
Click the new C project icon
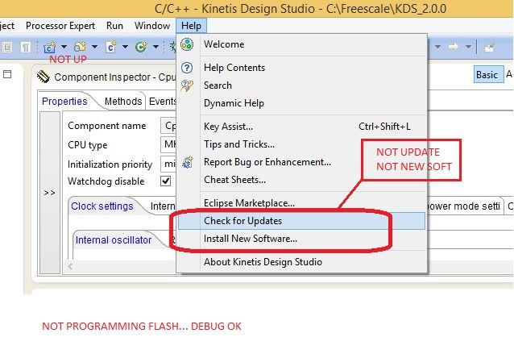click(49, 48)
